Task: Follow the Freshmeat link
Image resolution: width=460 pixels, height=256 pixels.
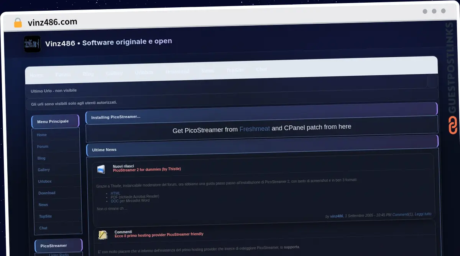Action: coord(255,129)
